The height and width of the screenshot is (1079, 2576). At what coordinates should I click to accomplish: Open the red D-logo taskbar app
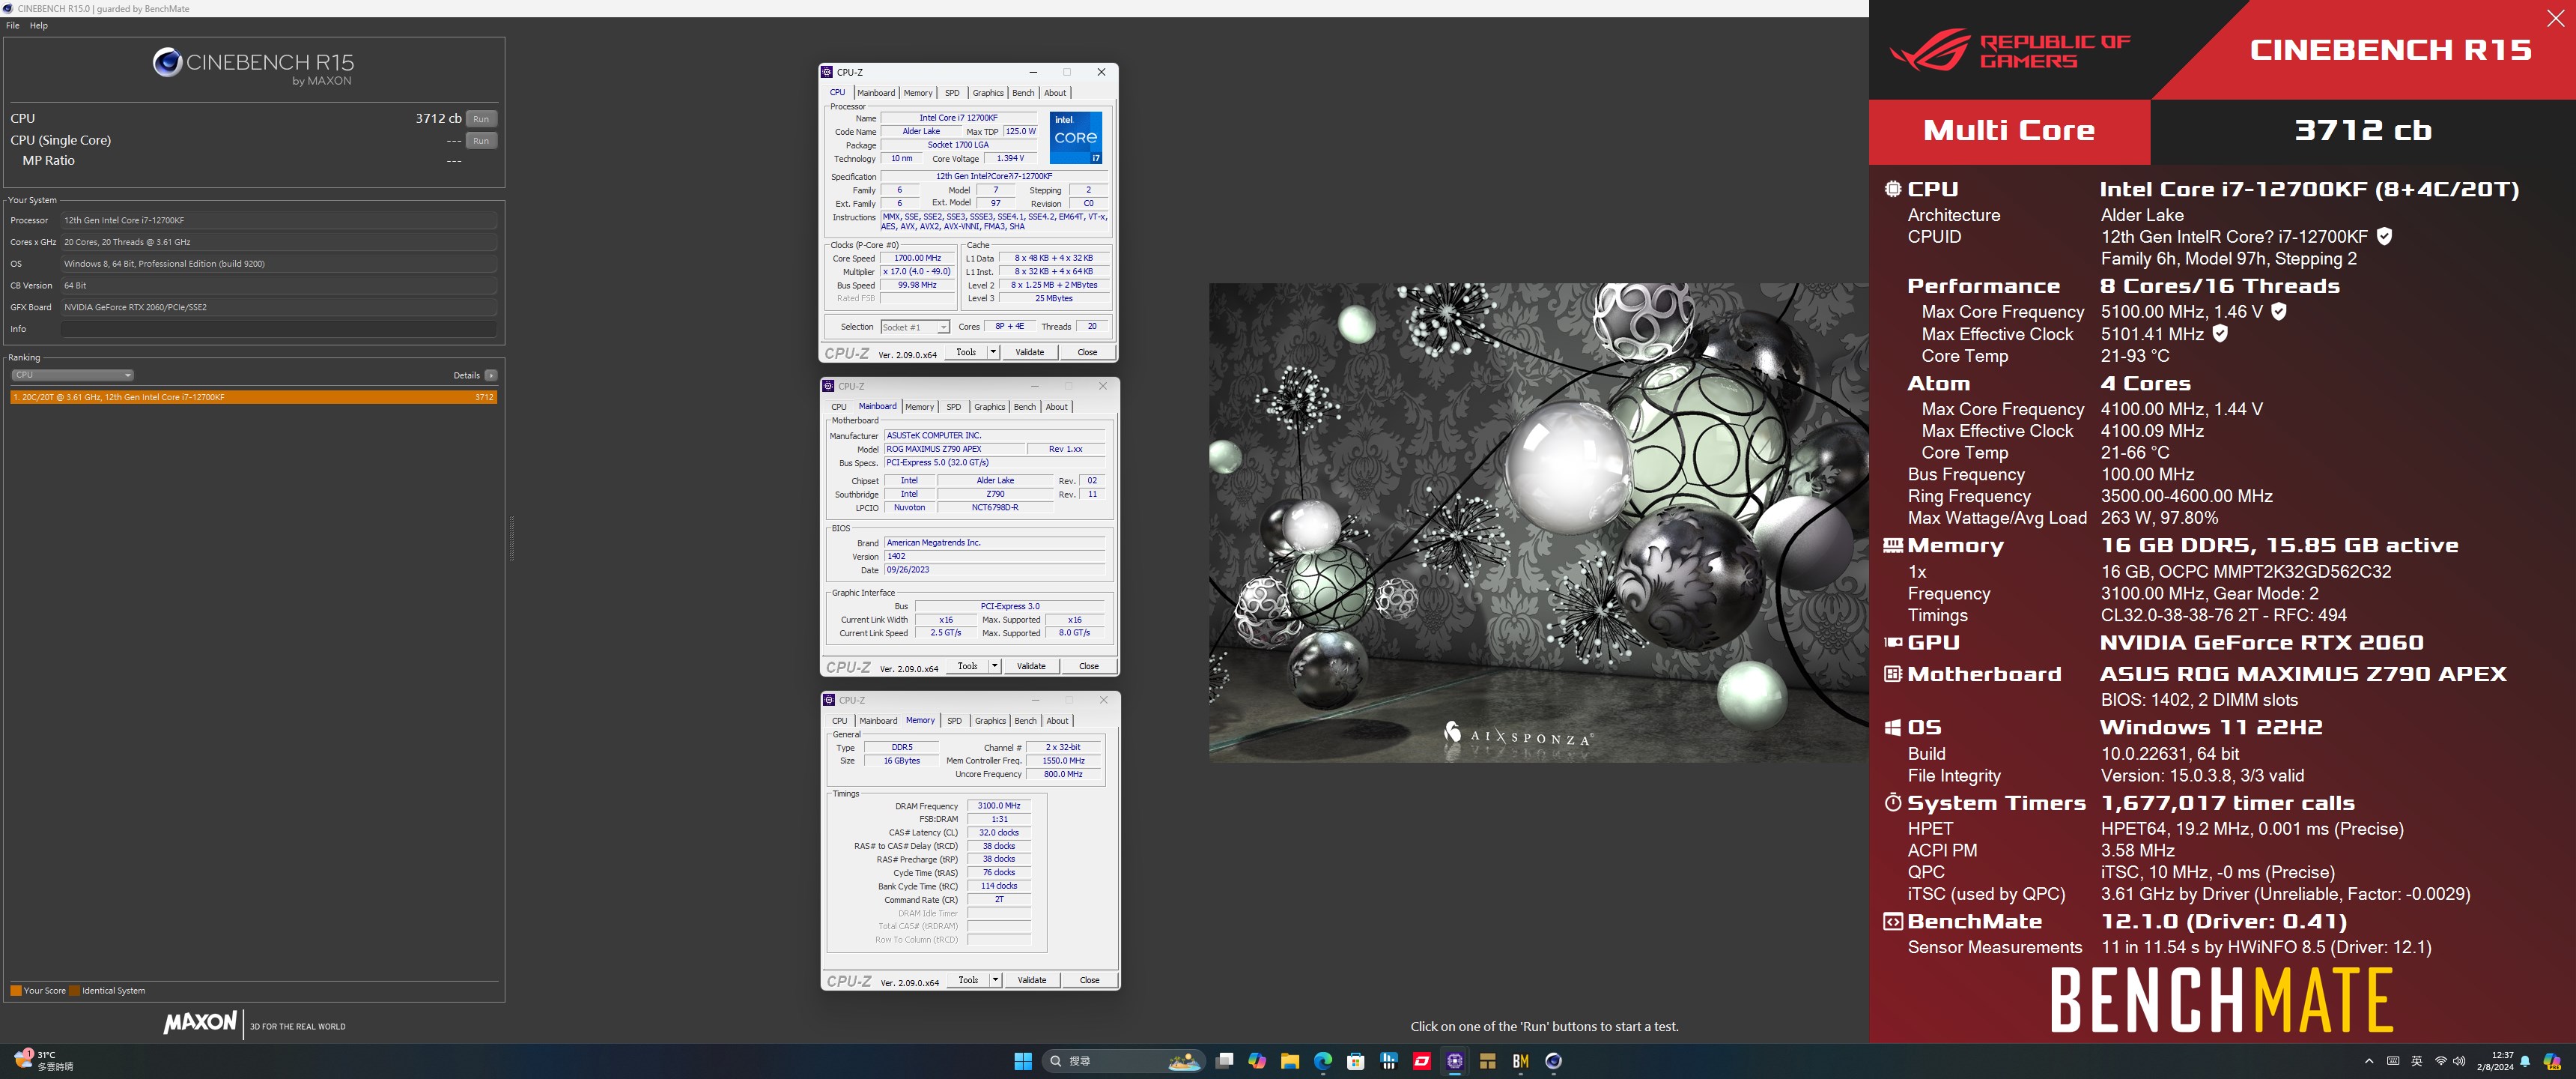tap(1422, 1061)
